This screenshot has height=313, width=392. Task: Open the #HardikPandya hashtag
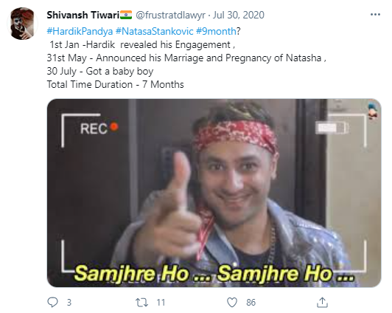80,31
